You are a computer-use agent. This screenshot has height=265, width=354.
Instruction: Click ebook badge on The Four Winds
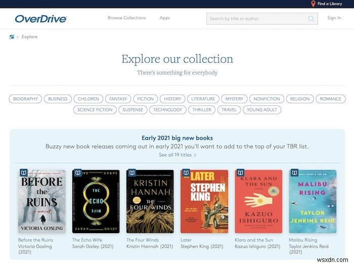pos(132,172)
